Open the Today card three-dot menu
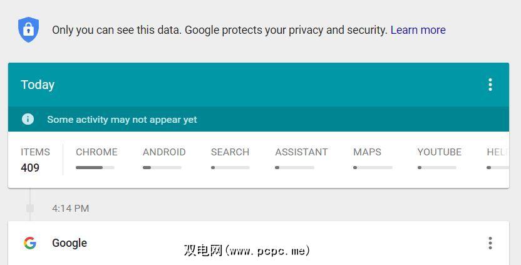521x265 pixels. (490, 85)
